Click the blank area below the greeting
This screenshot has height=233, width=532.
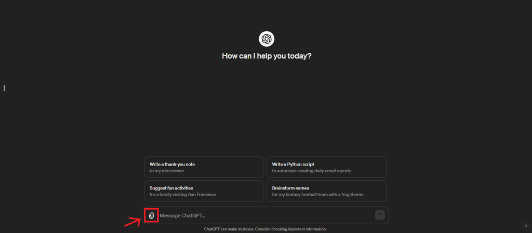(x=267, y=109)
